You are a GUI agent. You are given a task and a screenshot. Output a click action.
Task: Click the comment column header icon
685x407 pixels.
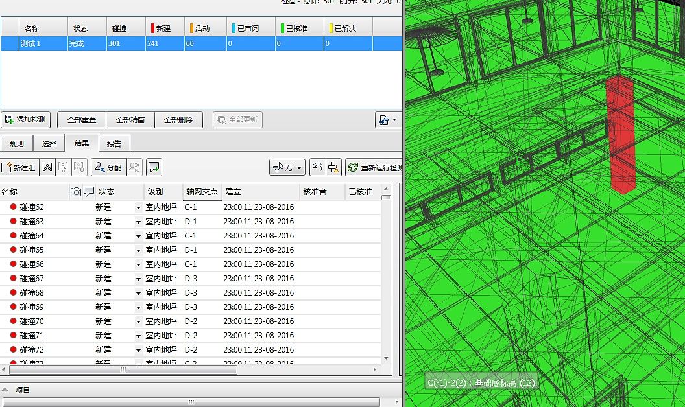(89, 192)
